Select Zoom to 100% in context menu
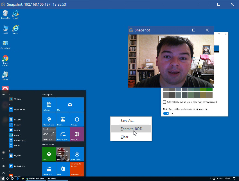Image resolution: width=239 pixels, height=181 pixels. 131,129
